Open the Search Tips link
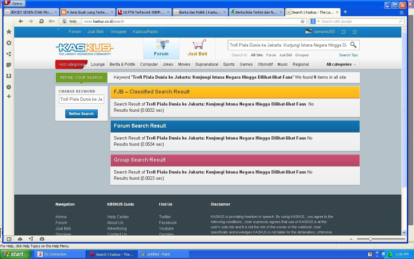Image resolution: width=414 pixels, height=259 pixels. pos(348,55)
